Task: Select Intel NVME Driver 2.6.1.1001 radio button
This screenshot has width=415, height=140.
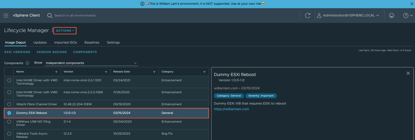Action: click(x=9, y=80)
